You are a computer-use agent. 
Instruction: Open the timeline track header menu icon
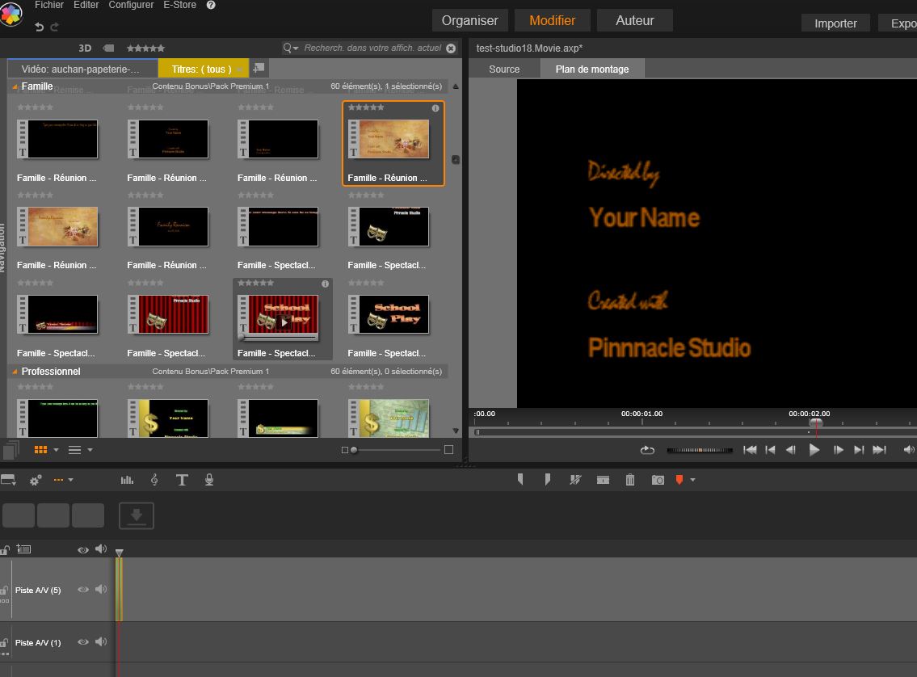[23, 549]
